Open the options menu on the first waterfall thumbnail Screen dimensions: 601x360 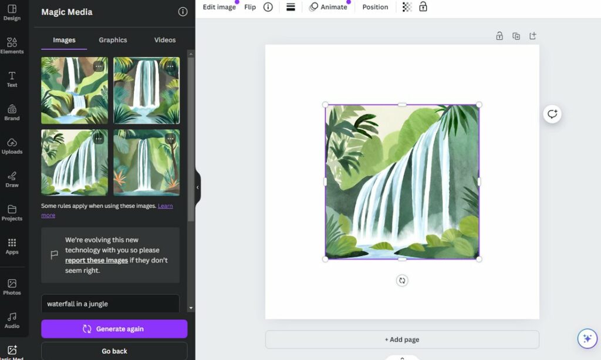[x=99, y=66]
